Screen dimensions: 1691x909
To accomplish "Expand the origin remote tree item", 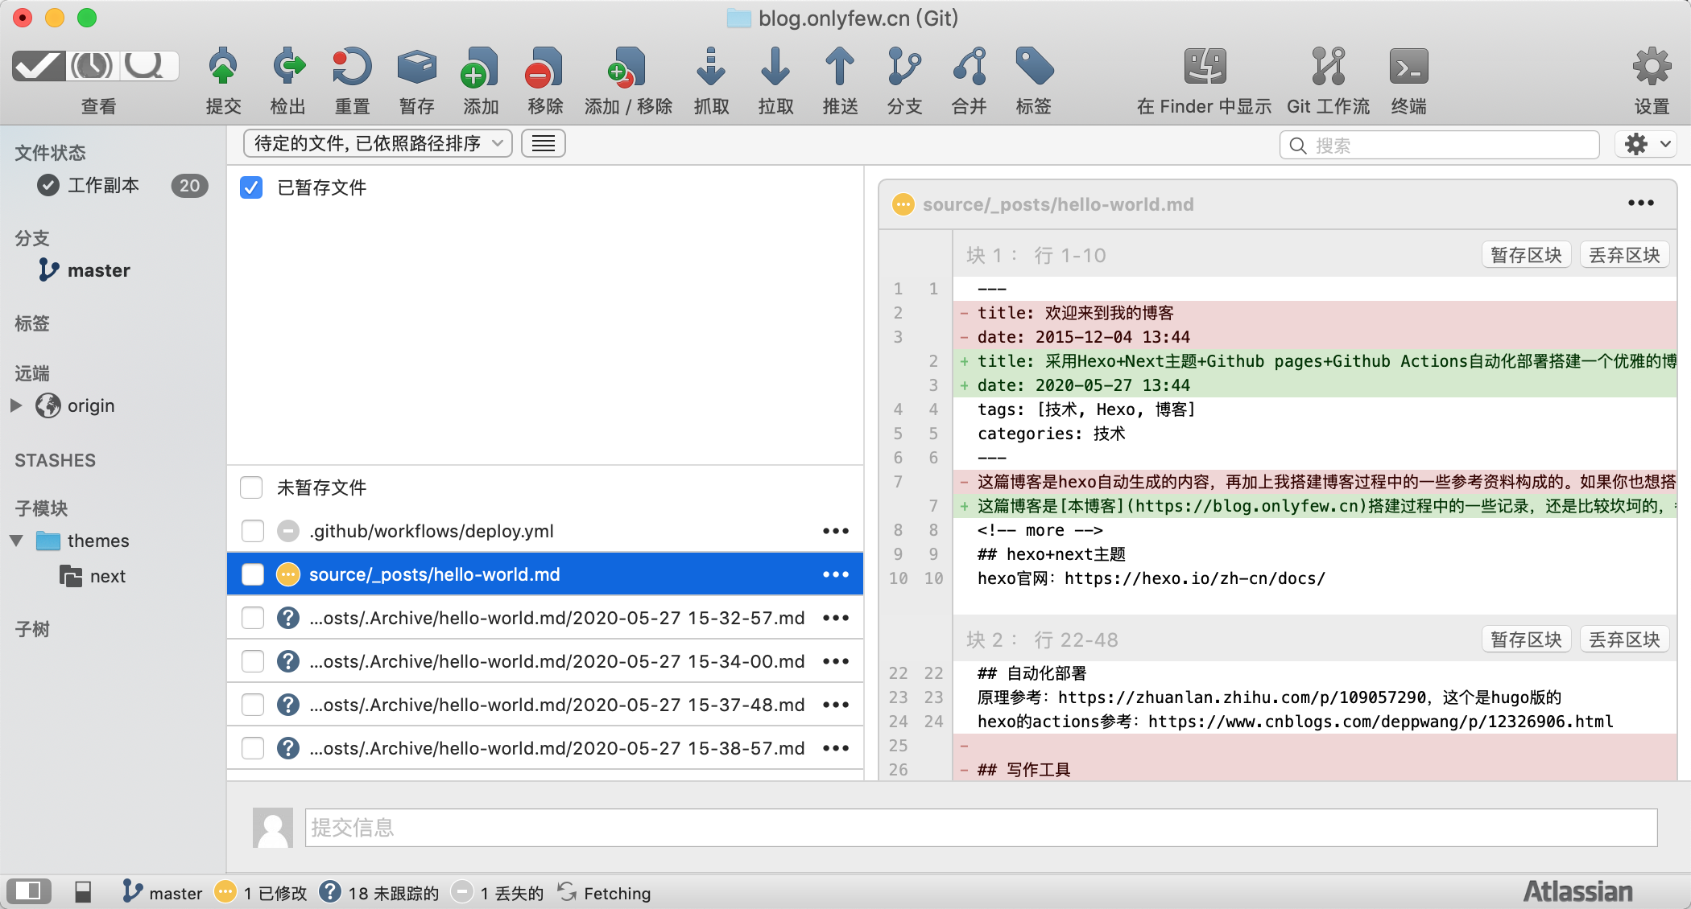I will 16,405.
